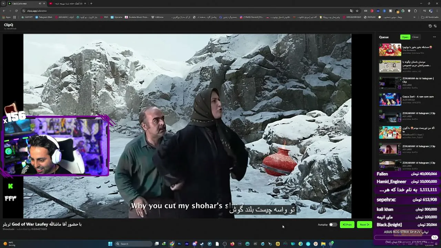This screenshot has height=248, width=441.
Task: Open Google Chrome from the taskbar
Action: 172,244
